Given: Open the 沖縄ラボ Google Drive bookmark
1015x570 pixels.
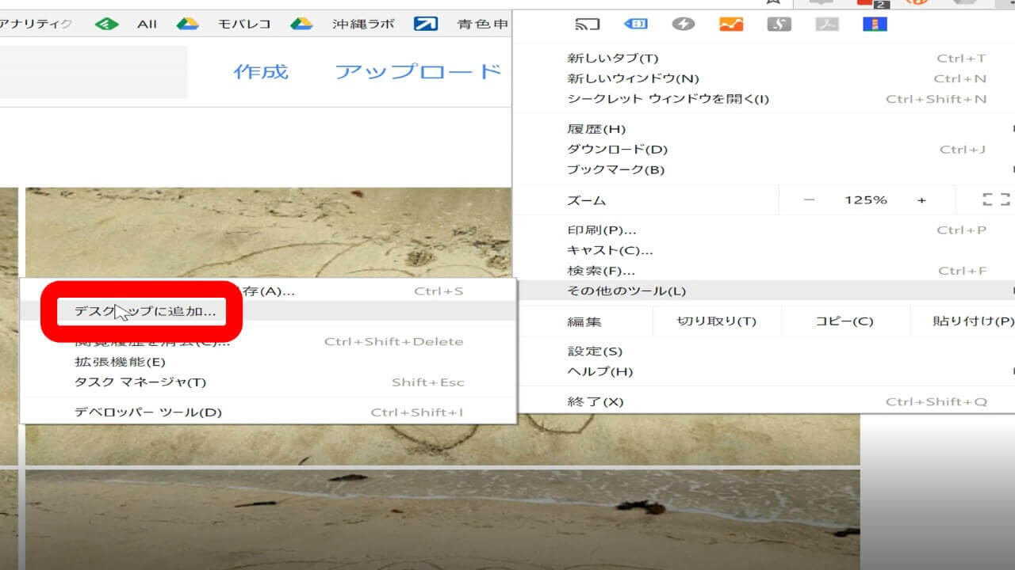Looking at the screenshot, I should (343, 24).
